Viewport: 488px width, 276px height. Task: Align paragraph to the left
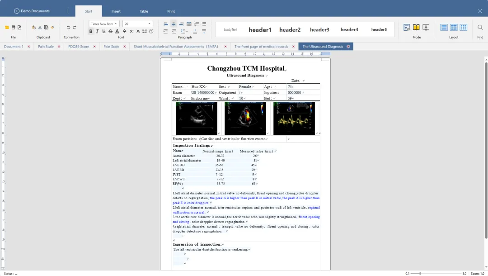(166, 24)
